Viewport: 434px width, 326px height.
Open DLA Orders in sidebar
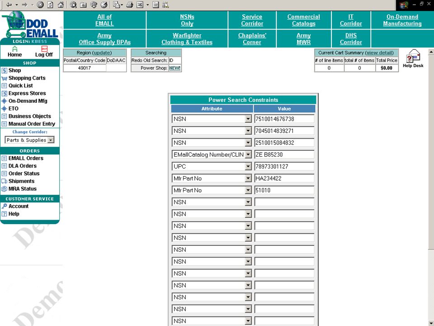pos(23,166)
